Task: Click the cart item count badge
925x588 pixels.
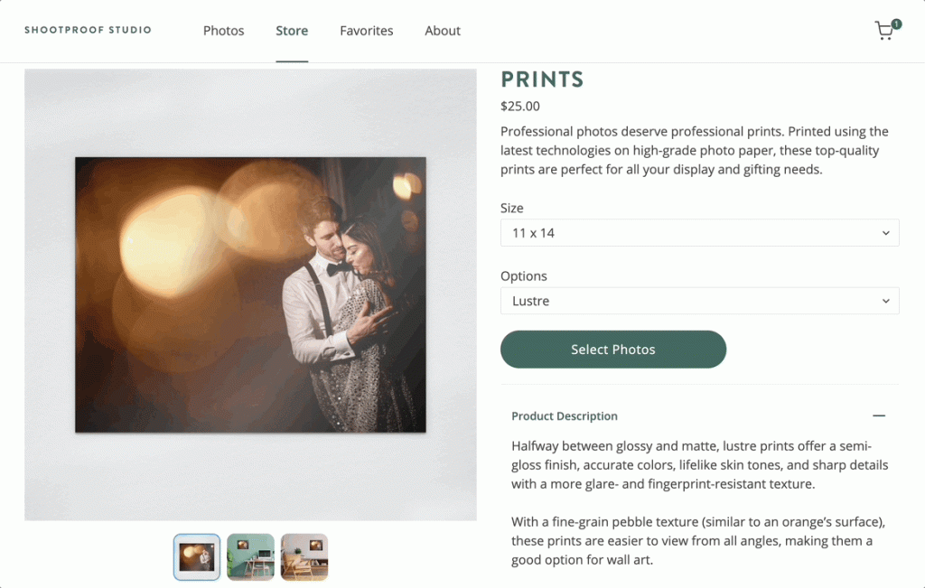Action: [895, 23]
